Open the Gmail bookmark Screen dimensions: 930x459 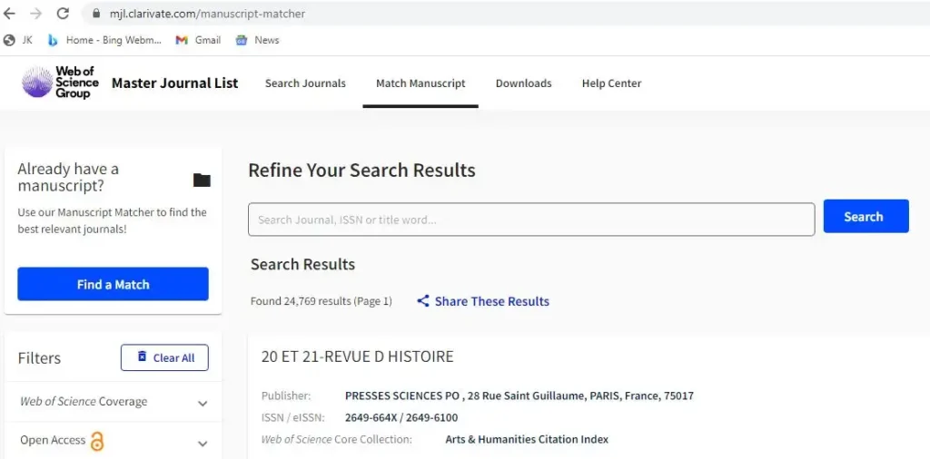198,40
